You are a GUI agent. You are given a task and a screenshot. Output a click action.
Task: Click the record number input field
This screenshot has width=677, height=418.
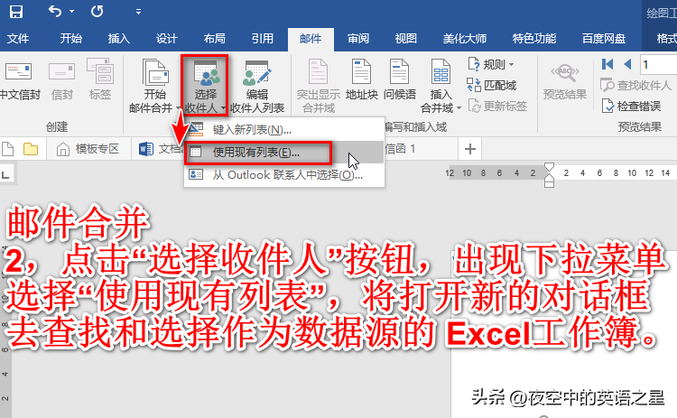coord(658,65)
